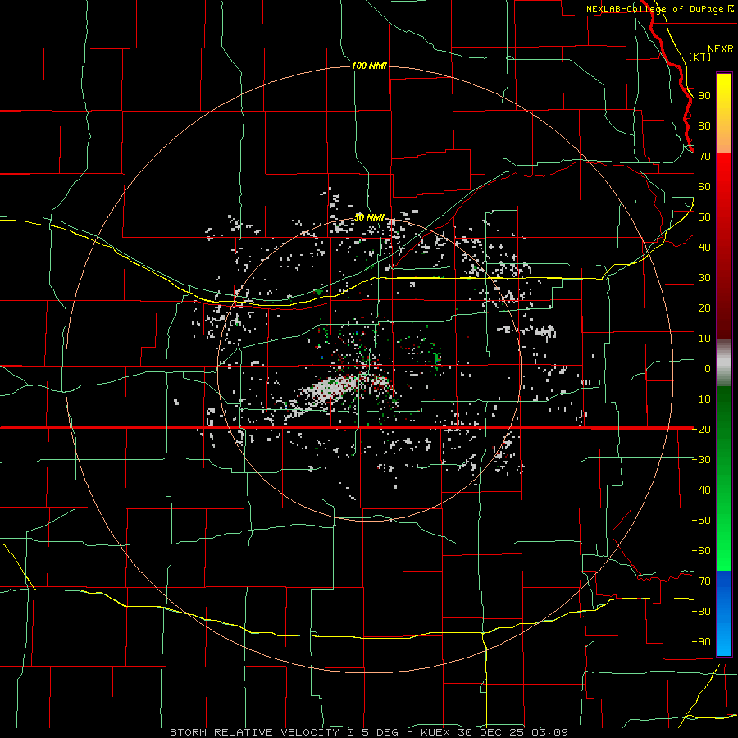This screenshot has width=738, height=738.
Task: Click the 90 value on velocity scale
Action: (704, 96)
